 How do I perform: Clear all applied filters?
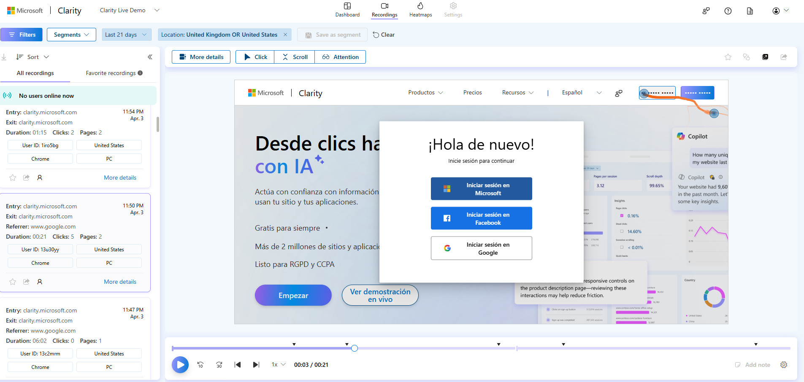pos(383,34)
